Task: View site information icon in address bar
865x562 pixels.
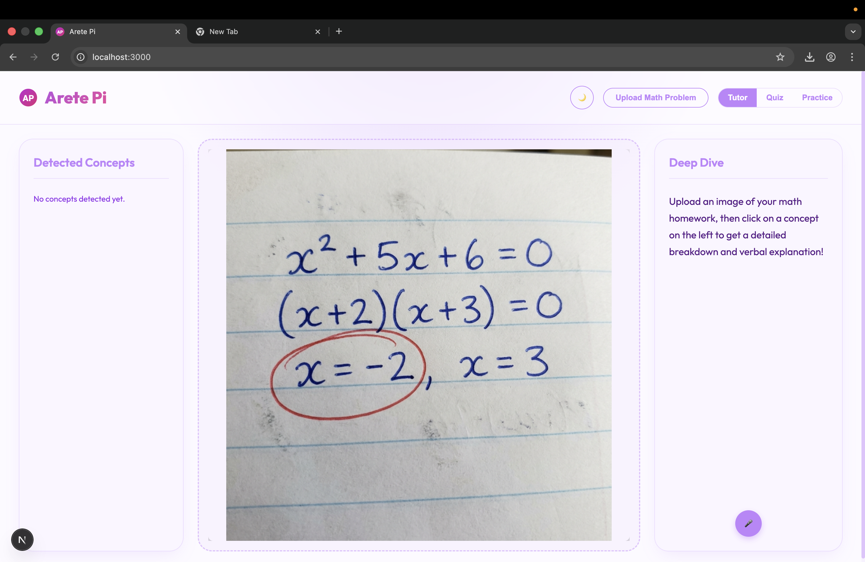Action: pyautogui.click(x=81, y=57)
